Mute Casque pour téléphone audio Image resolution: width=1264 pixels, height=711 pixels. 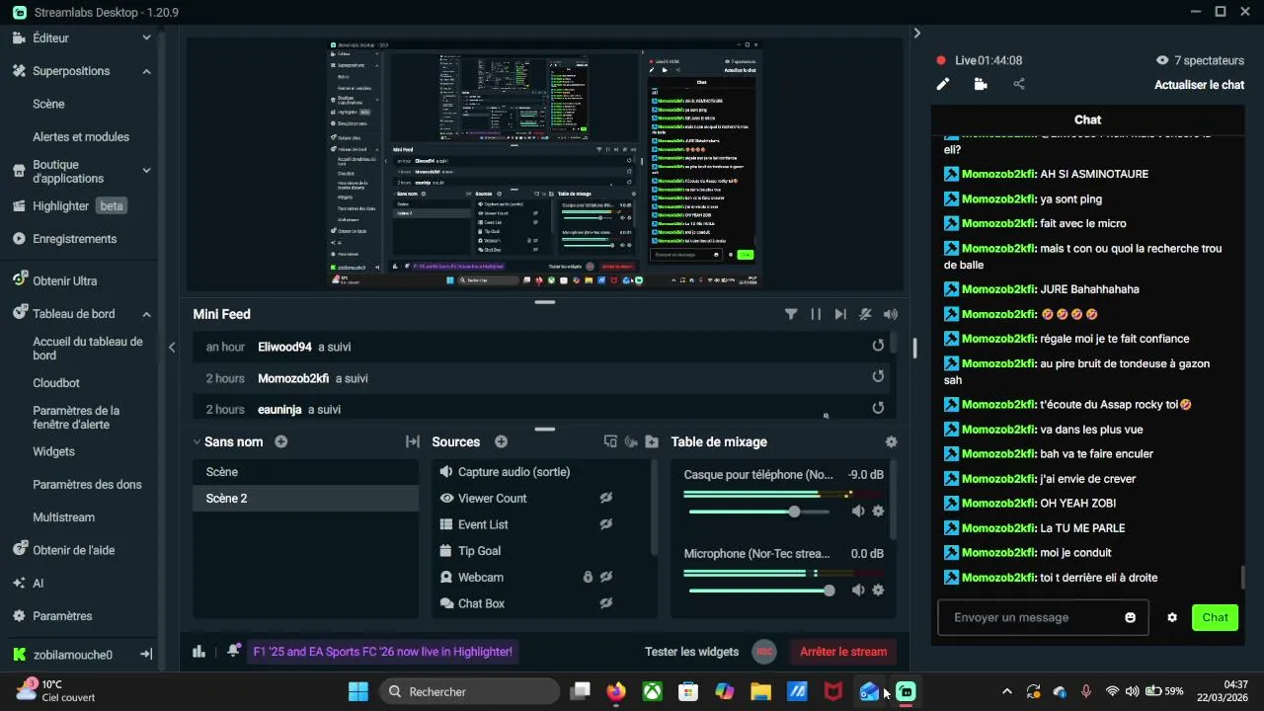click(857, 512)
